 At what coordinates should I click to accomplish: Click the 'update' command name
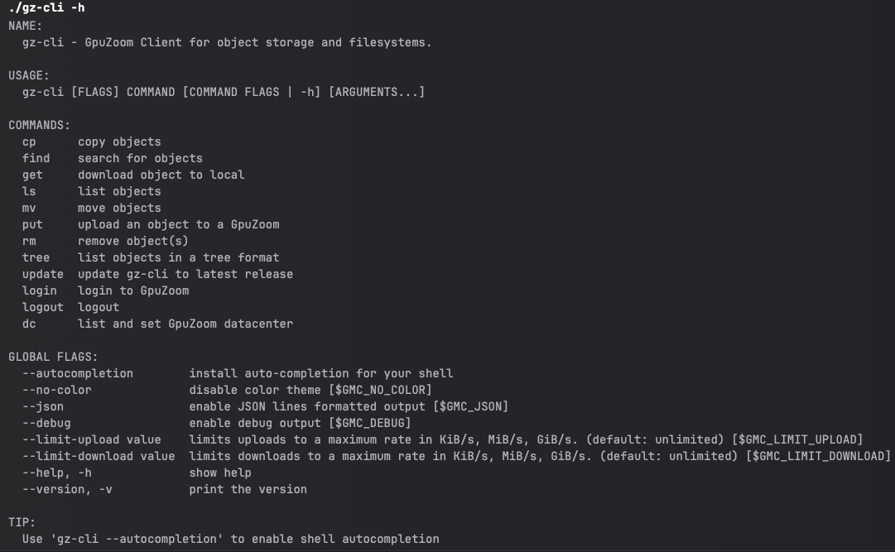coord(43,274)
